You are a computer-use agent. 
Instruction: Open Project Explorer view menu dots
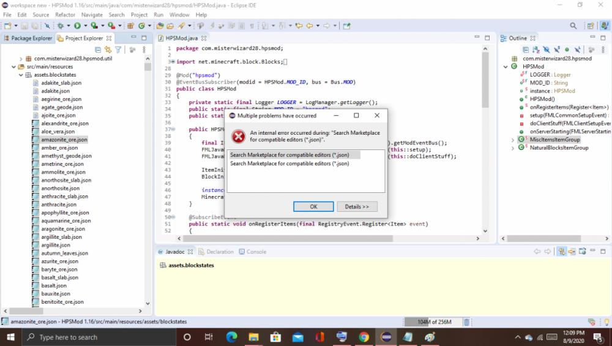point(144,50)
